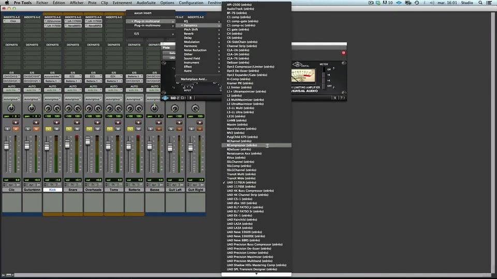497x279 pixels.
Task: Unsolo the Kick track
Action: click(49, 129)
